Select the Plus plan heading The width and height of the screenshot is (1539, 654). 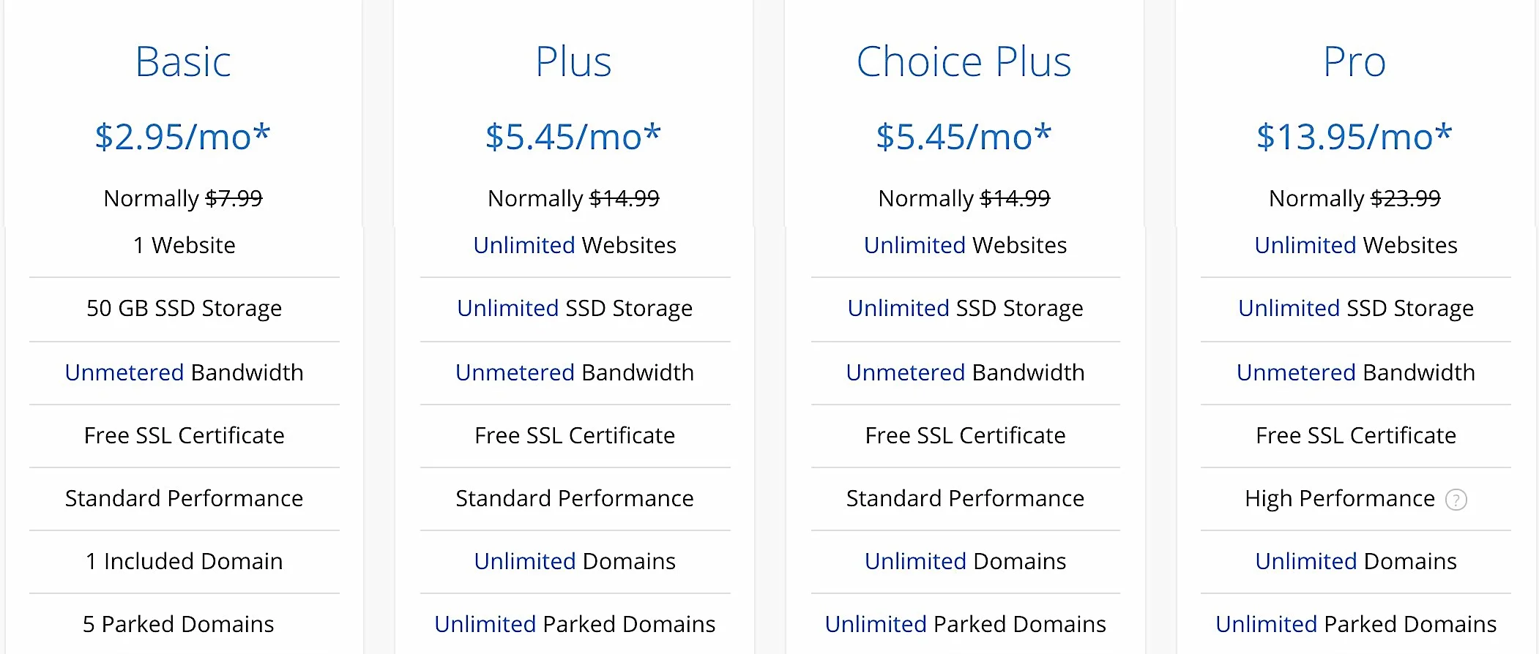[573, 61]
